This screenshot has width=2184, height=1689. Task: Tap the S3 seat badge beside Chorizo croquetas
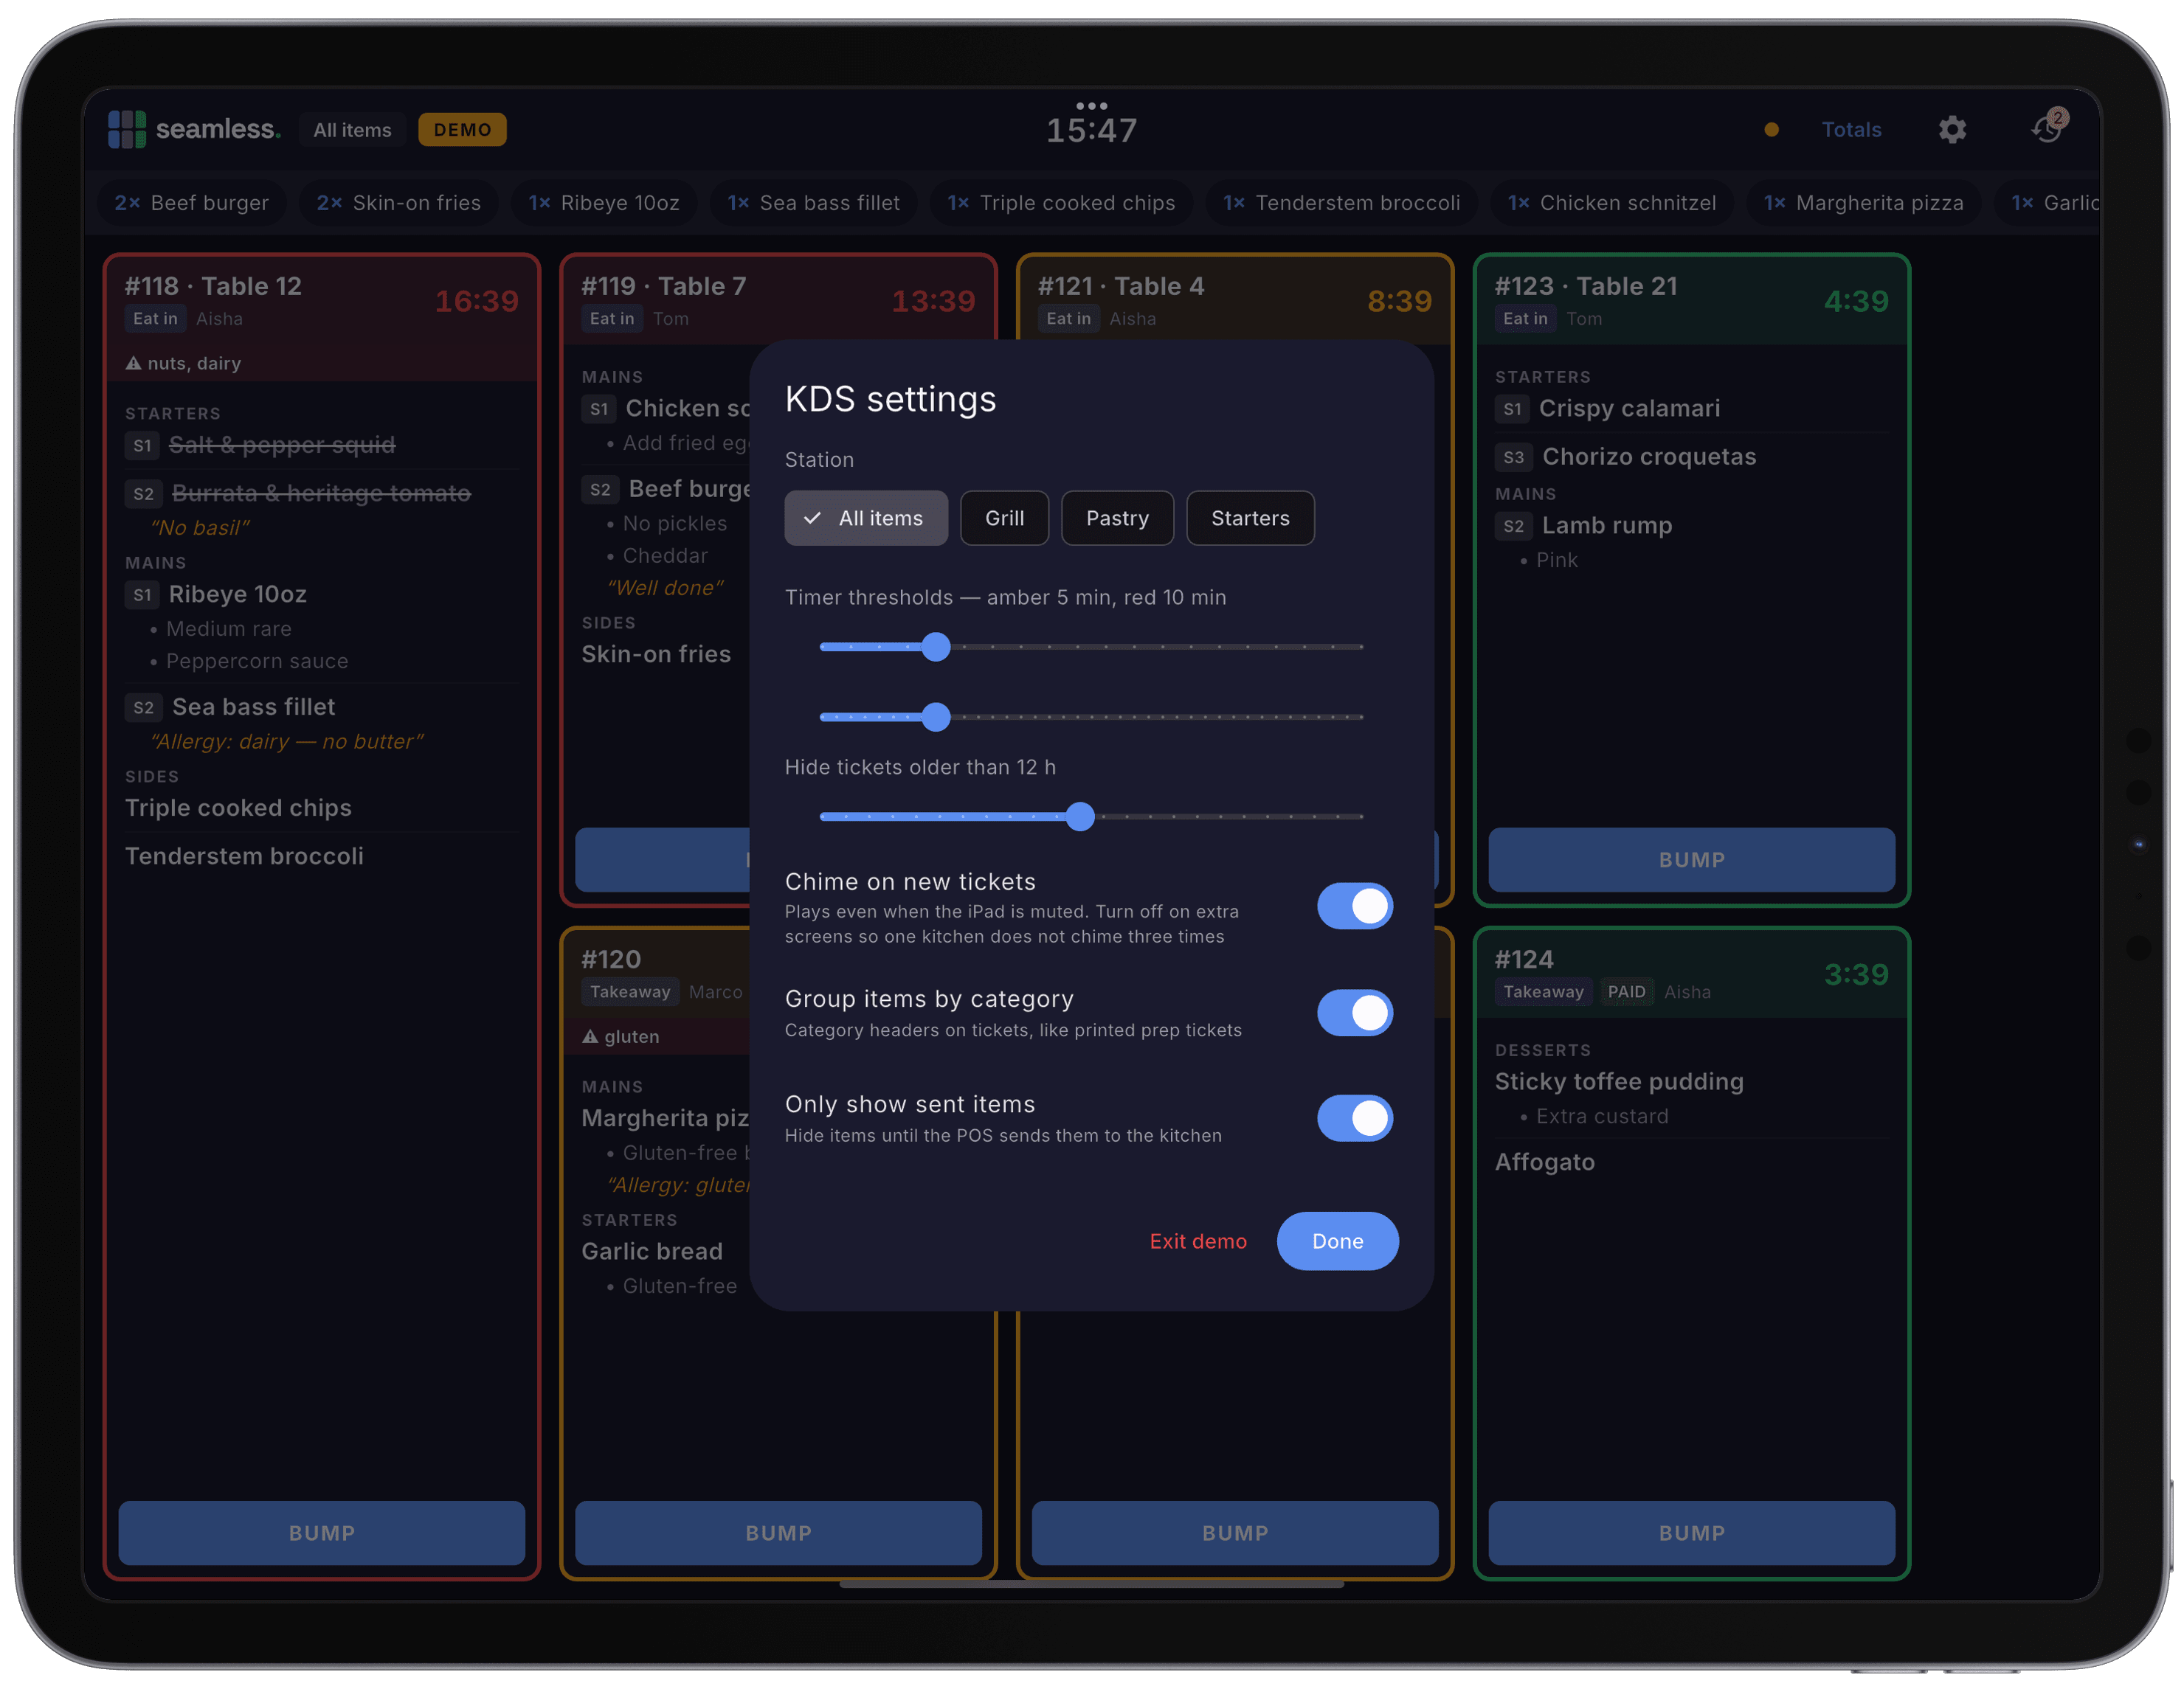tap(1513, 457)
